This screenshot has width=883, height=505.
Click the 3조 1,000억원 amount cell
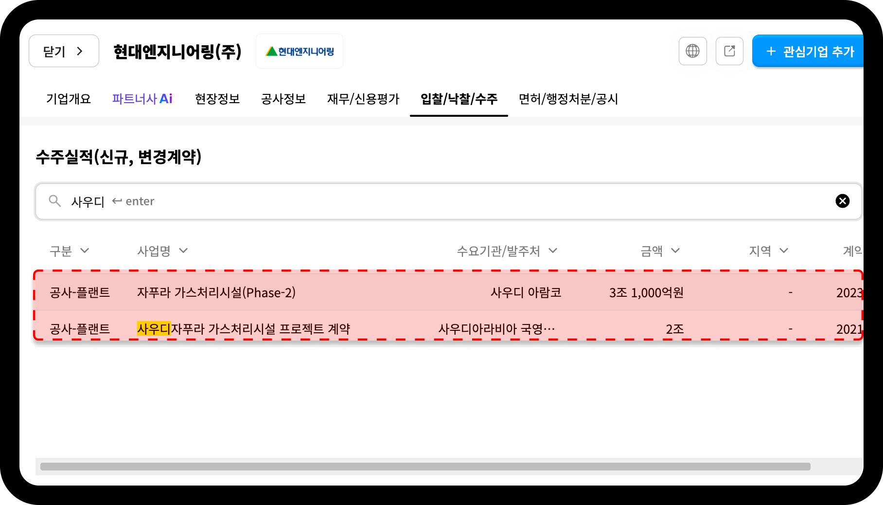tap(646, 292)
